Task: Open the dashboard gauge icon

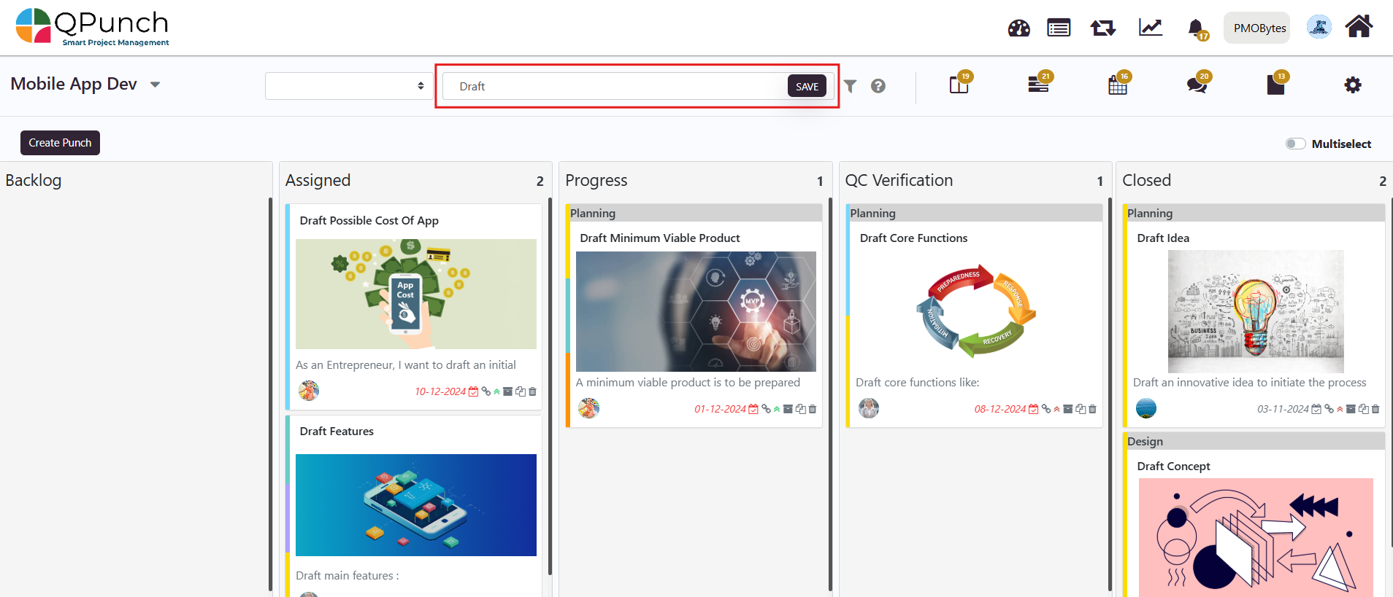Action: click(x=1018, y=28)
